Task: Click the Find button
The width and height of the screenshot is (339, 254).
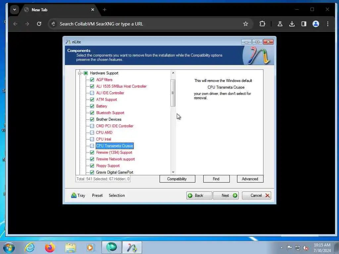Action: (x=216, y=179)
